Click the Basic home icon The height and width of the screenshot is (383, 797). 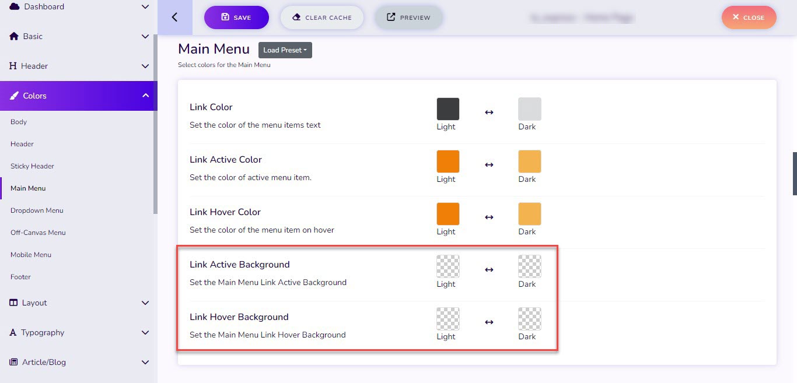(x=15, y=36)
